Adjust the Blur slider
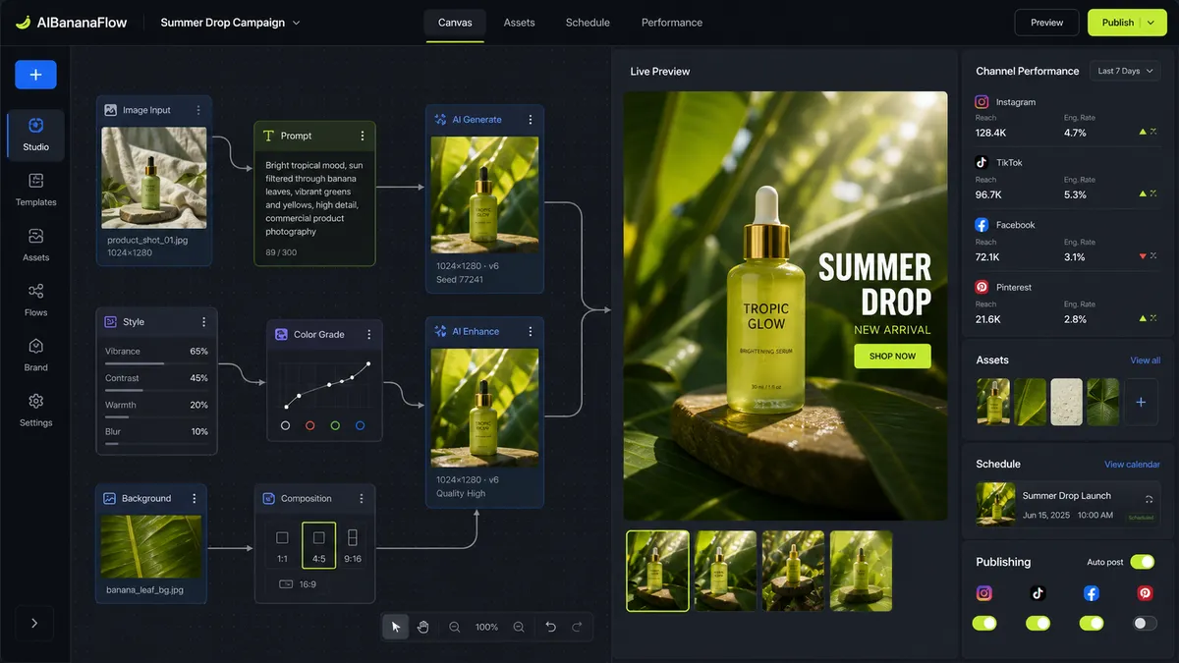This screenshot has height=663, width=1179. [156, 444]
